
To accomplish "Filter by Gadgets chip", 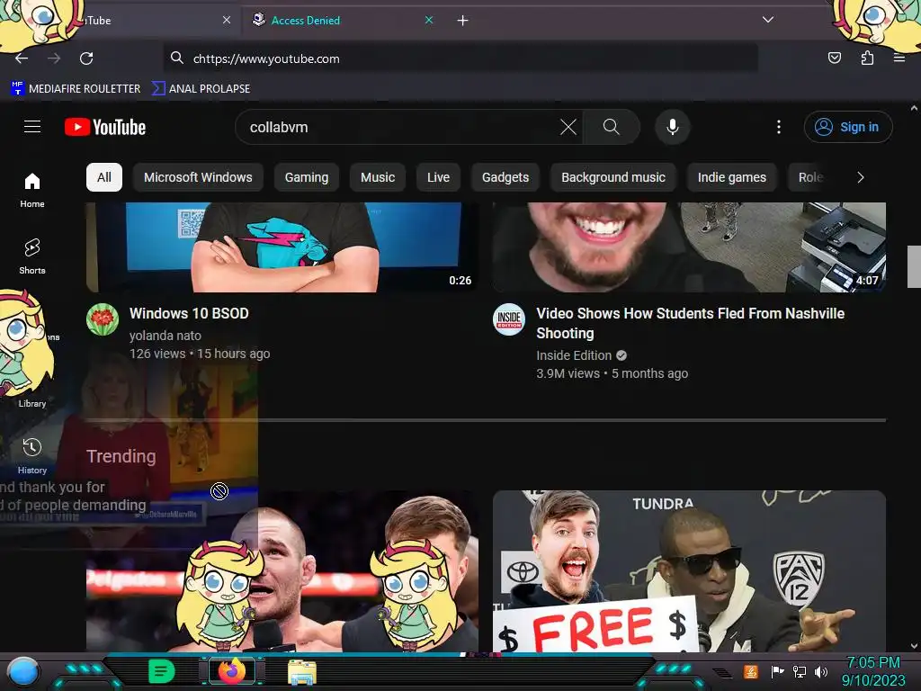I will tap(505, 177).
